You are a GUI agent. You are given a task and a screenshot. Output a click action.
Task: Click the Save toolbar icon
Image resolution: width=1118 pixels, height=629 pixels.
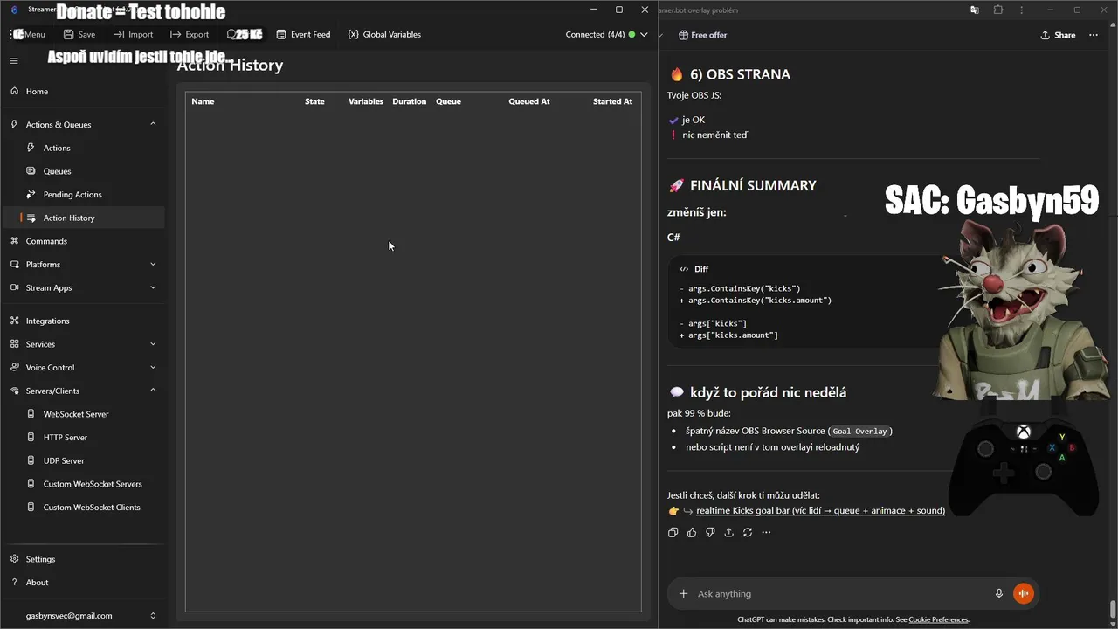click(79, 35)
